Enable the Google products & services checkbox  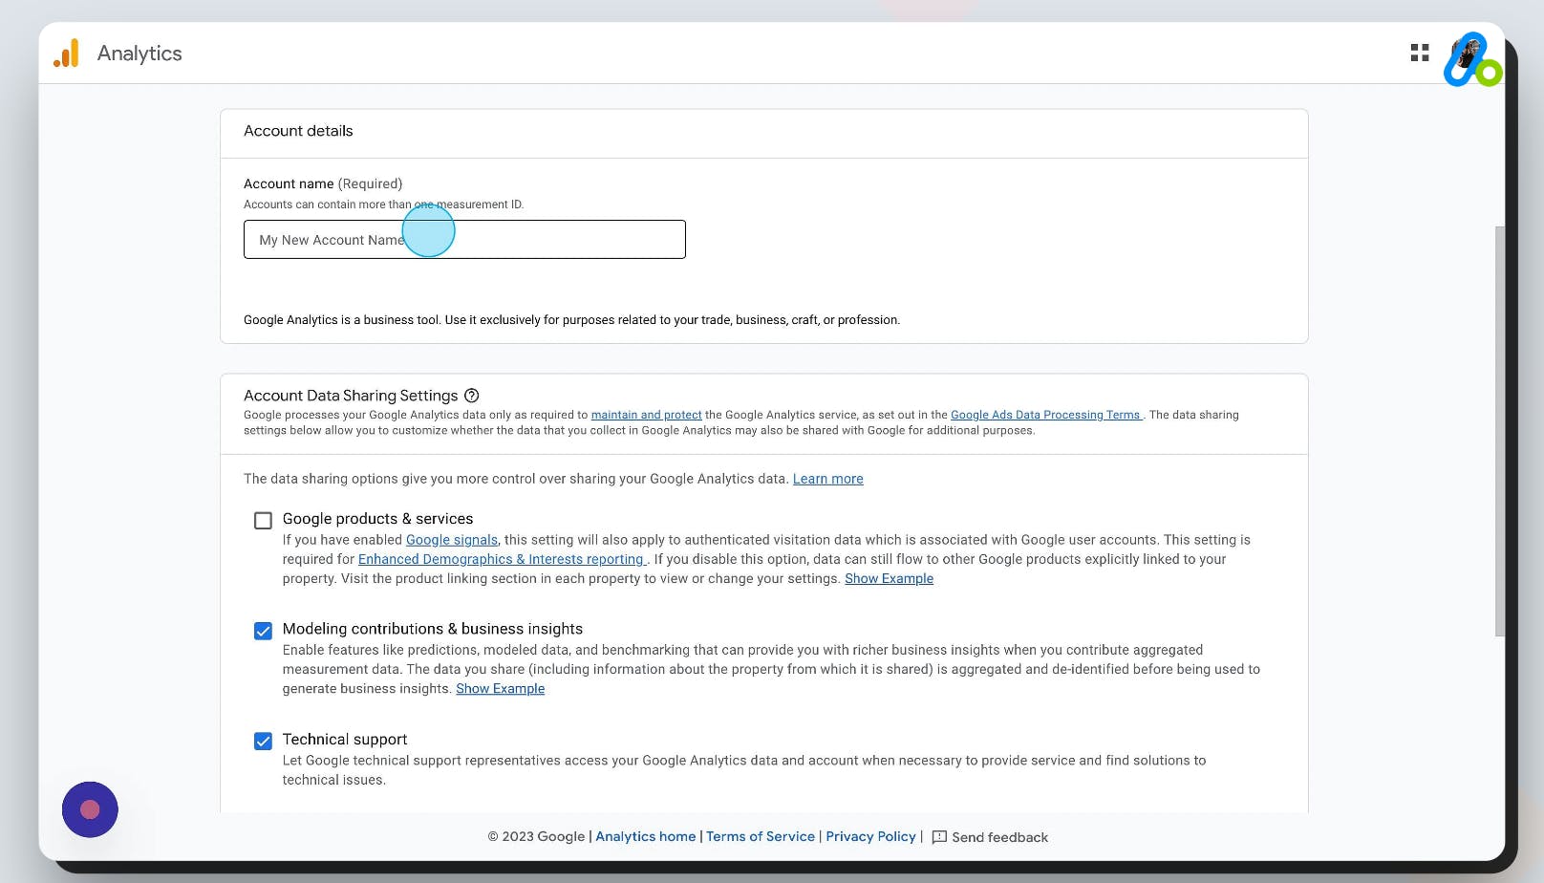[263, 521]
